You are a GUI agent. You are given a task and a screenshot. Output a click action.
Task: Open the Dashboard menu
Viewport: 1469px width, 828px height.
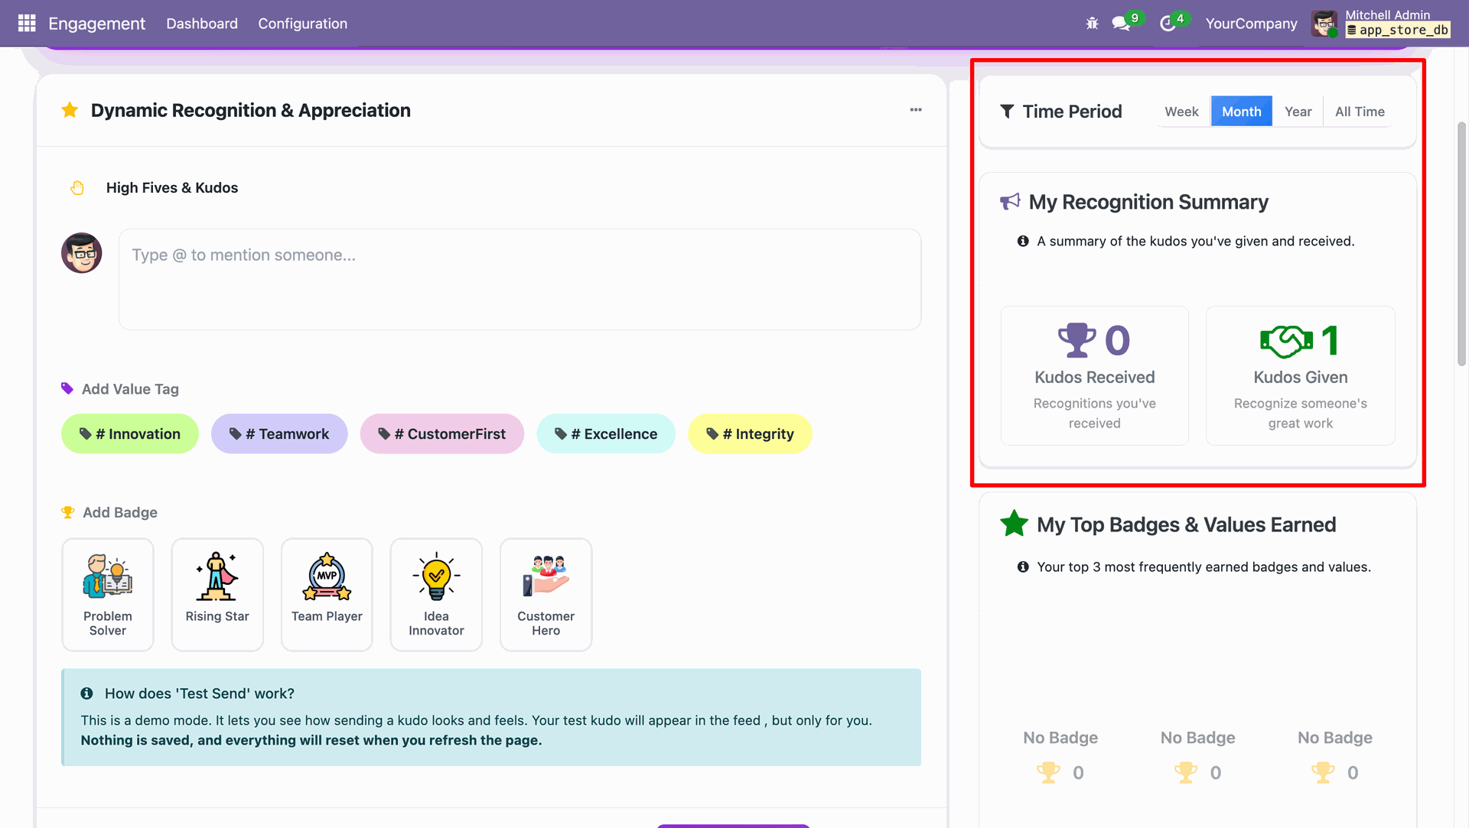tap(202, 24)
